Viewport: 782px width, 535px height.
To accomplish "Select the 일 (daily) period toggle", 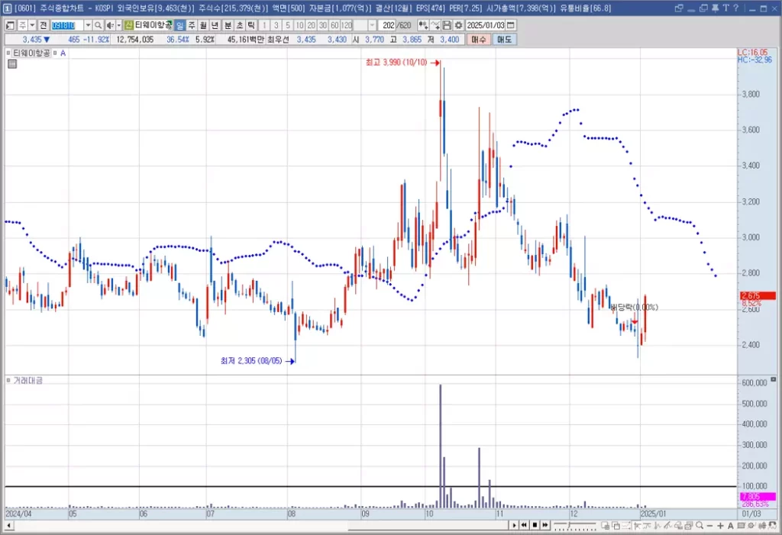I will [179, 25].
